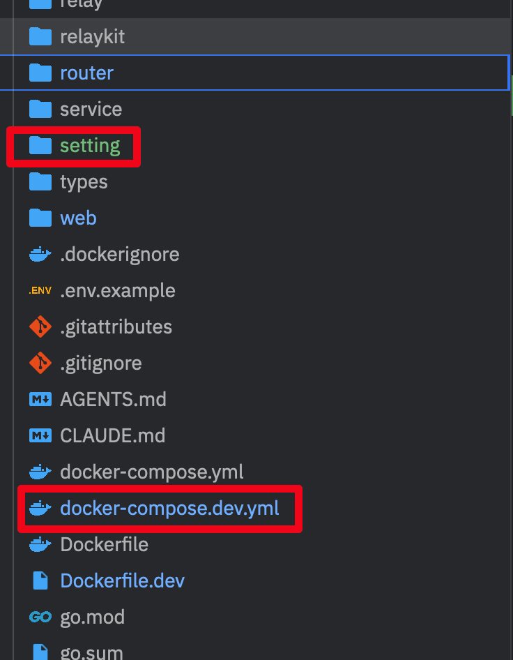
Task: Click the markdown icon beside AGENTS.md
Action: (x=40, y=399)
